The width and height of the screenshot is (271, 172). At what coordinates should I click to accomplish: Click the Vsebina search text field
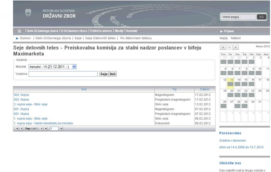pos(63,74)
